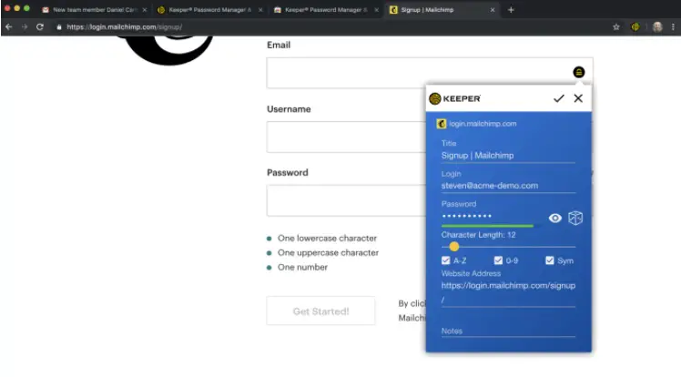This screenshot has height=377, width=681.
Task: Click the 'One uppercase character' requirement text
Action: pyautogui.click(x=328, y=252)
